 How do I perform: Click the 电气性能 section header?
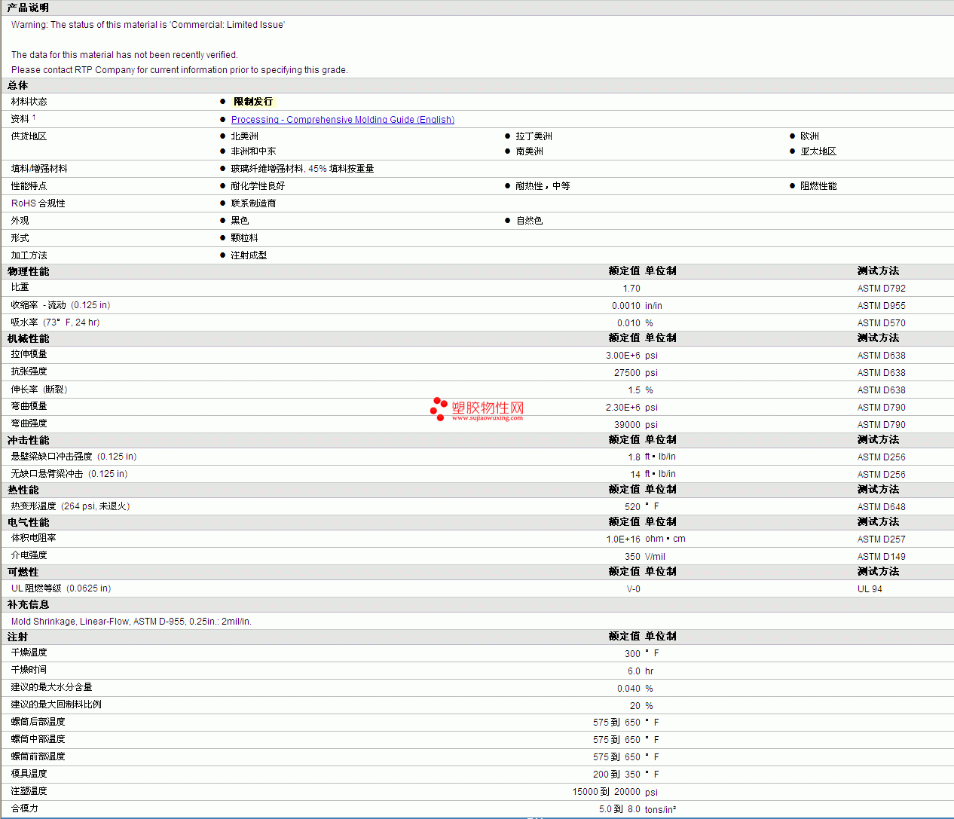click(x=28, y=522)
